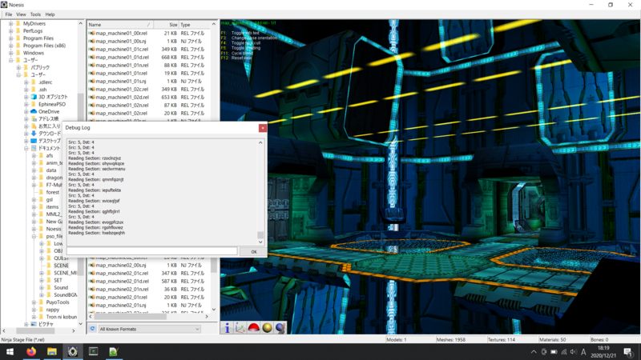
Task: Collapse the ドキュメント folder node
Action: pos(26,148)
